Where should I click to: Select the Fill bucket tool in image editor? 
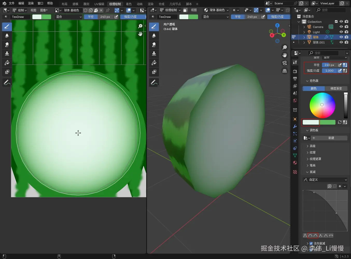(x=7, y=63)
